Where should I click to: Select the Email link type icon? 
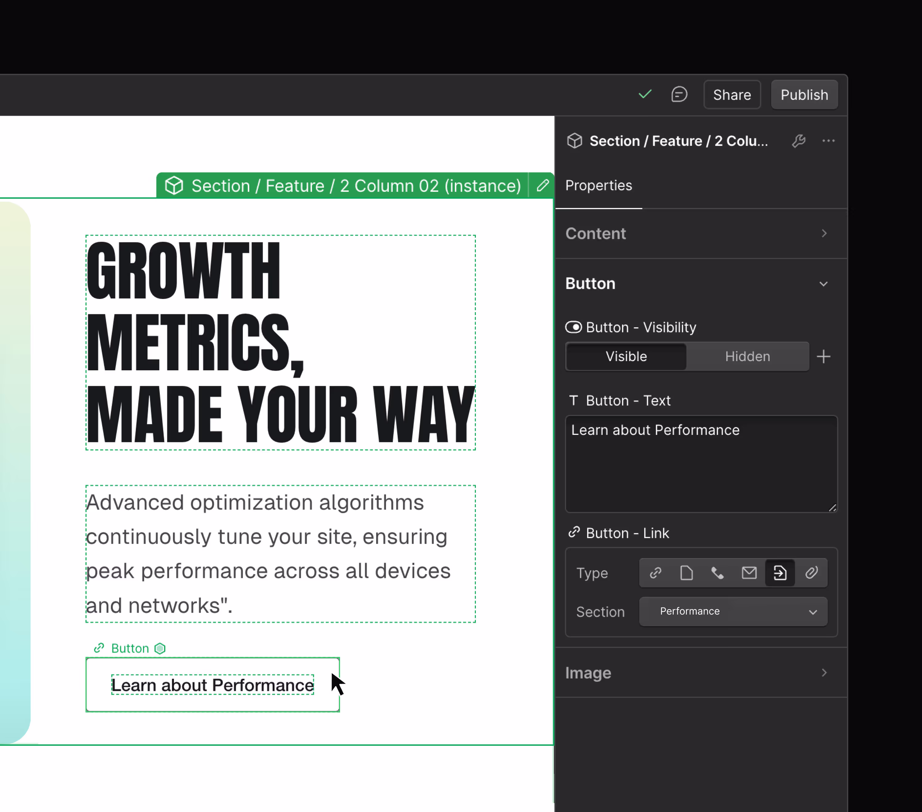coord(749,573)
